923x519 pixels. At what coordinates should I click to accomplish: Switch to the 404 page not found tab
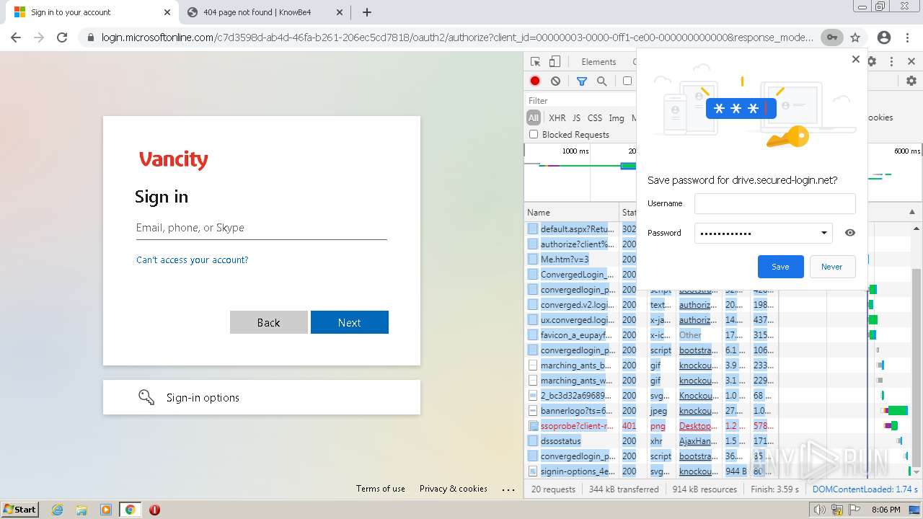click(x=265, y=12)
